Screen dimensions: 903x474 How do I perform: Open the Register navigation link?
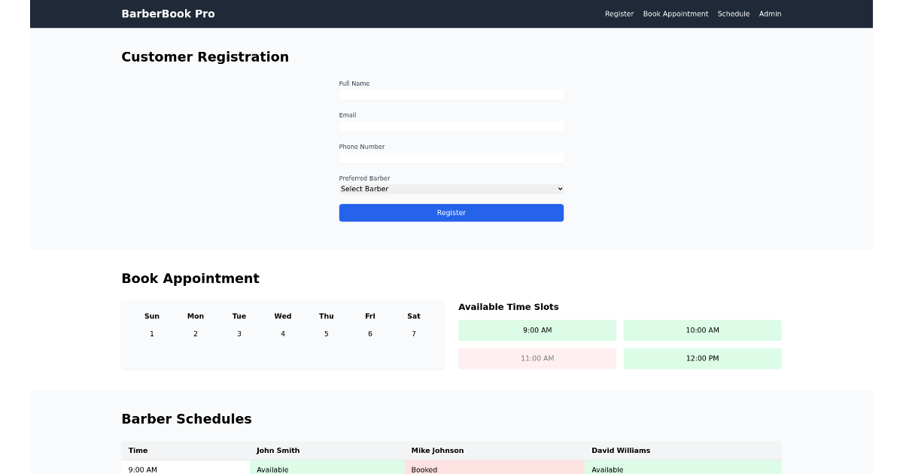coord(619,14)
